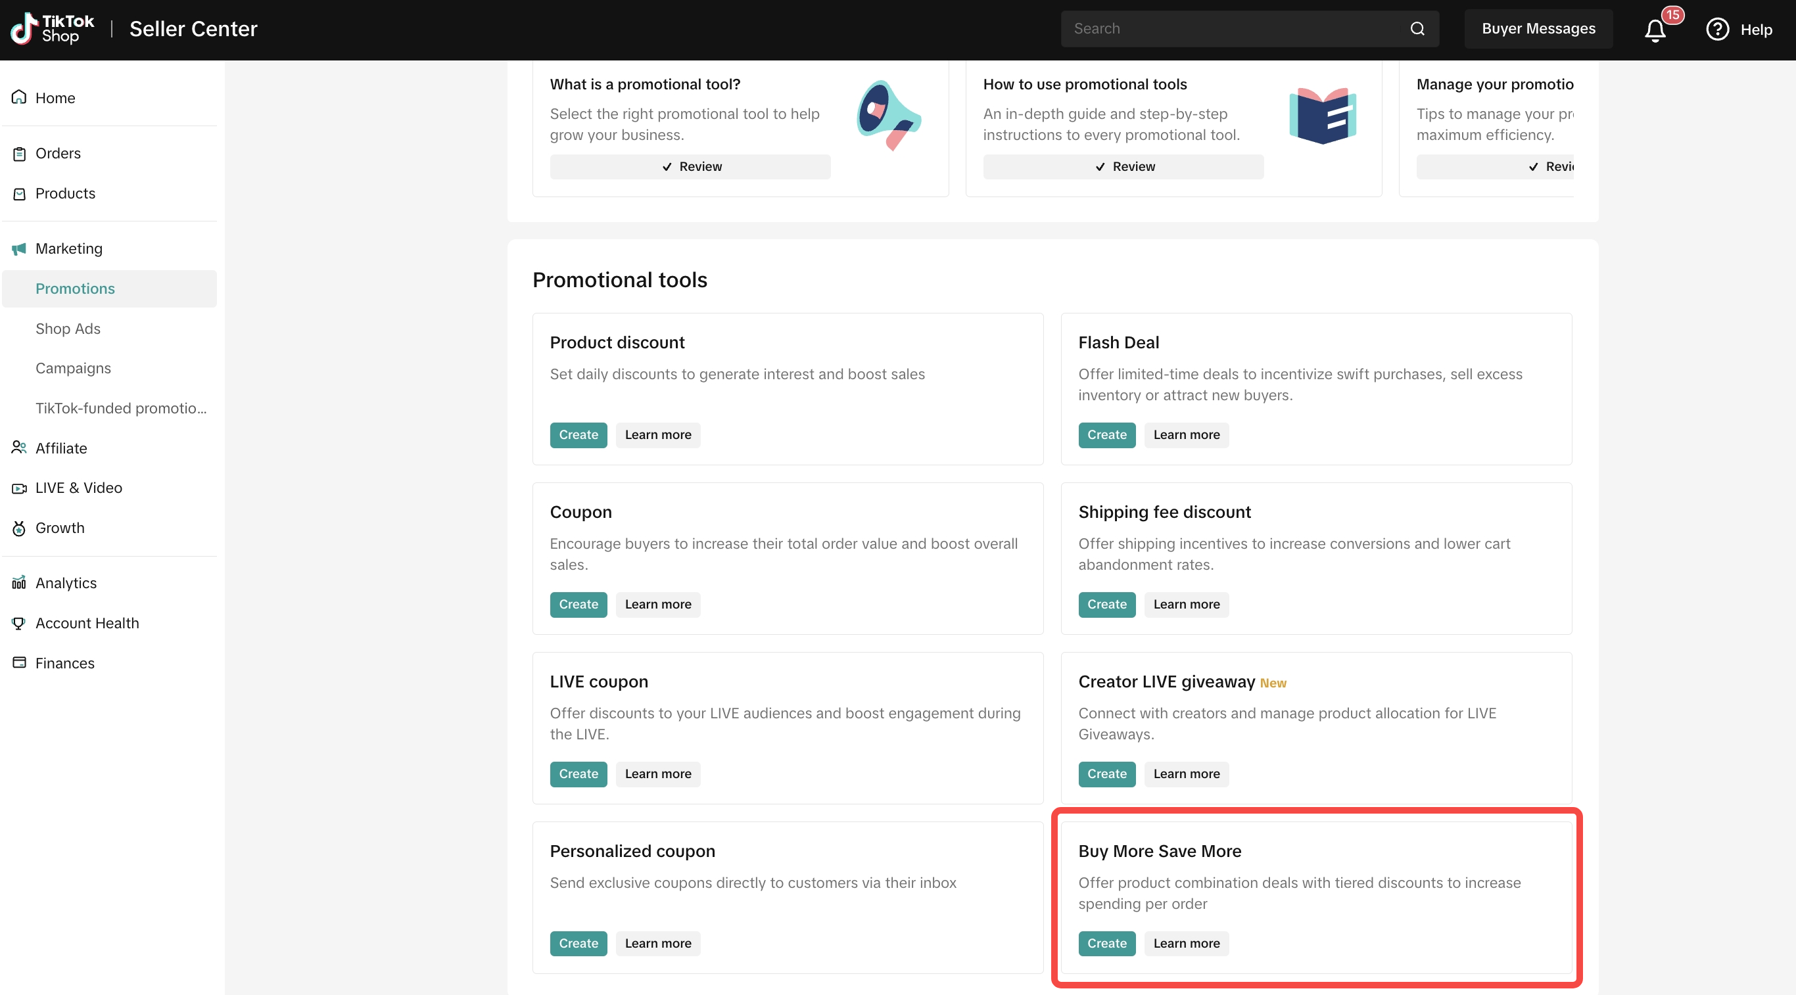Open Shop Ads submenu item
The width and height of the screenshot is (1796, 995).
click(68, 328)
